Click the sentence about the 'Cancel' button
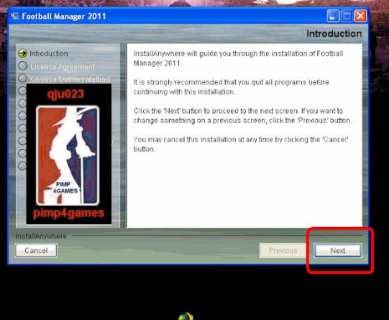 240,144
